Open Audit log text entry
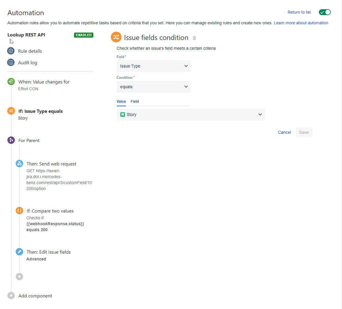This screenshot has height=309, width=342. [27, 63]
